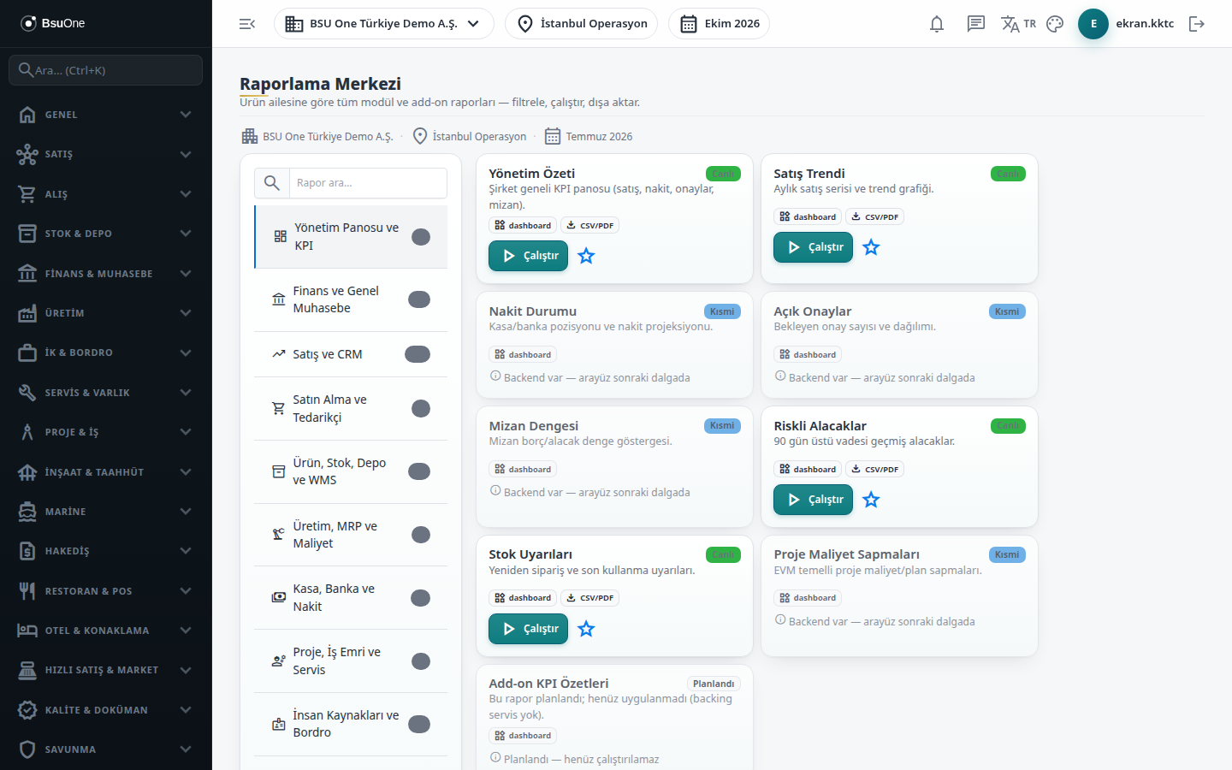This screenshot has height=770, width=1232.
Task: Open the notifications bell icon
Action: coord(937,24)
